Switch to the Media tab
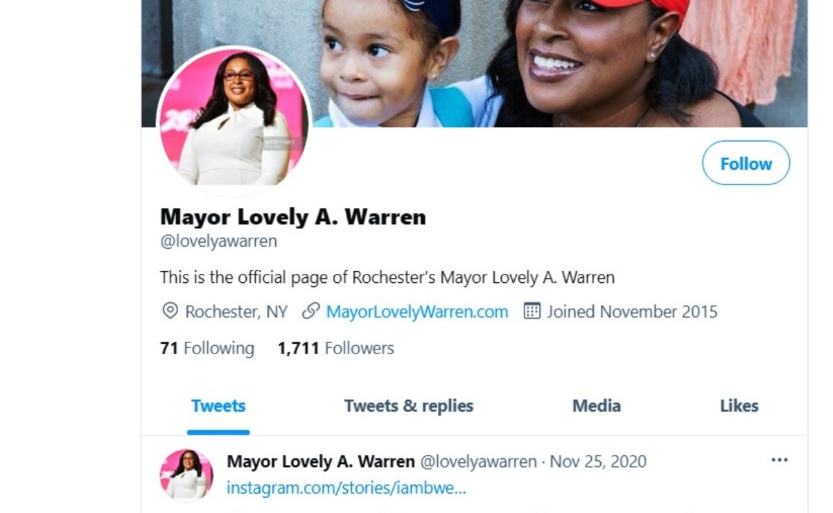The width and height of the screenshot is (833, 513). point(597,406)
